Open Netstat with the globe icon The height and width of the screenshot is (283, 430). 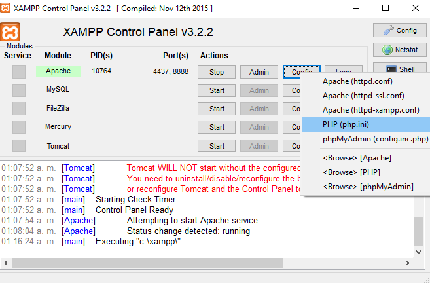pos(399,50)
